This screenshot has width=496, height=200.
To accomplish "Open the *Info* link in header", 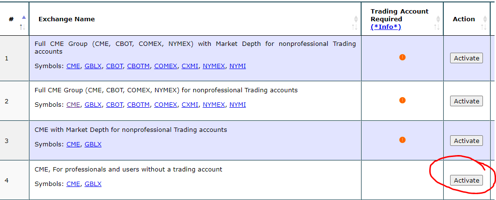I will coord(386,27).
